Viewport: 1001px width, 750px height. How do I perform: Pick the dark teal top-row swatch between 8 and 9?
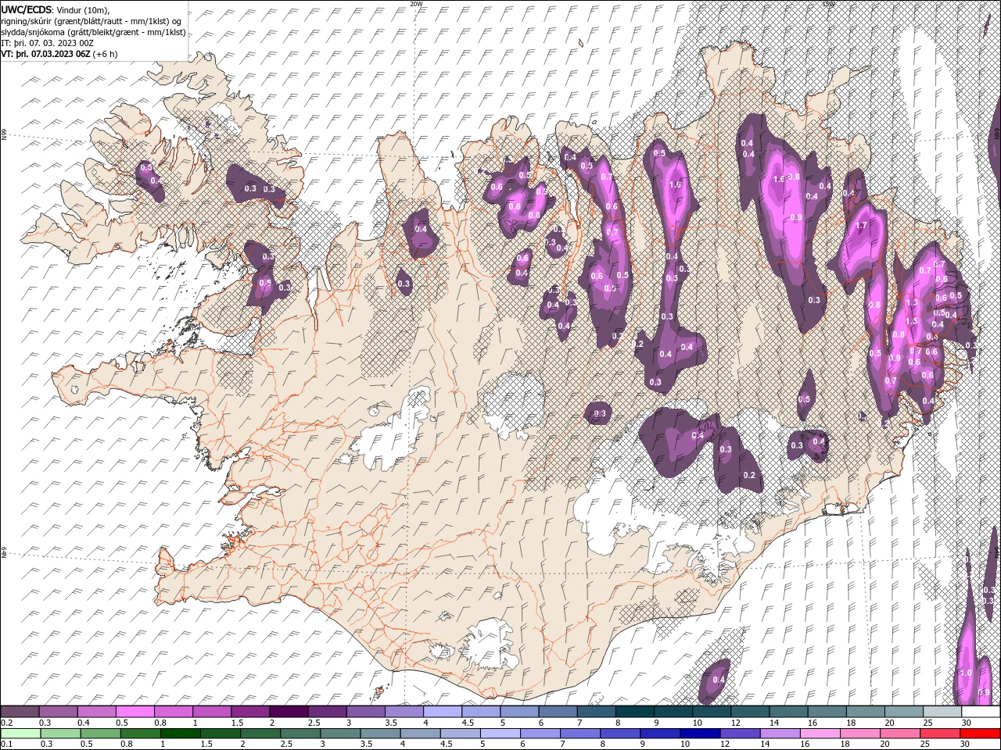coord(633,712)
